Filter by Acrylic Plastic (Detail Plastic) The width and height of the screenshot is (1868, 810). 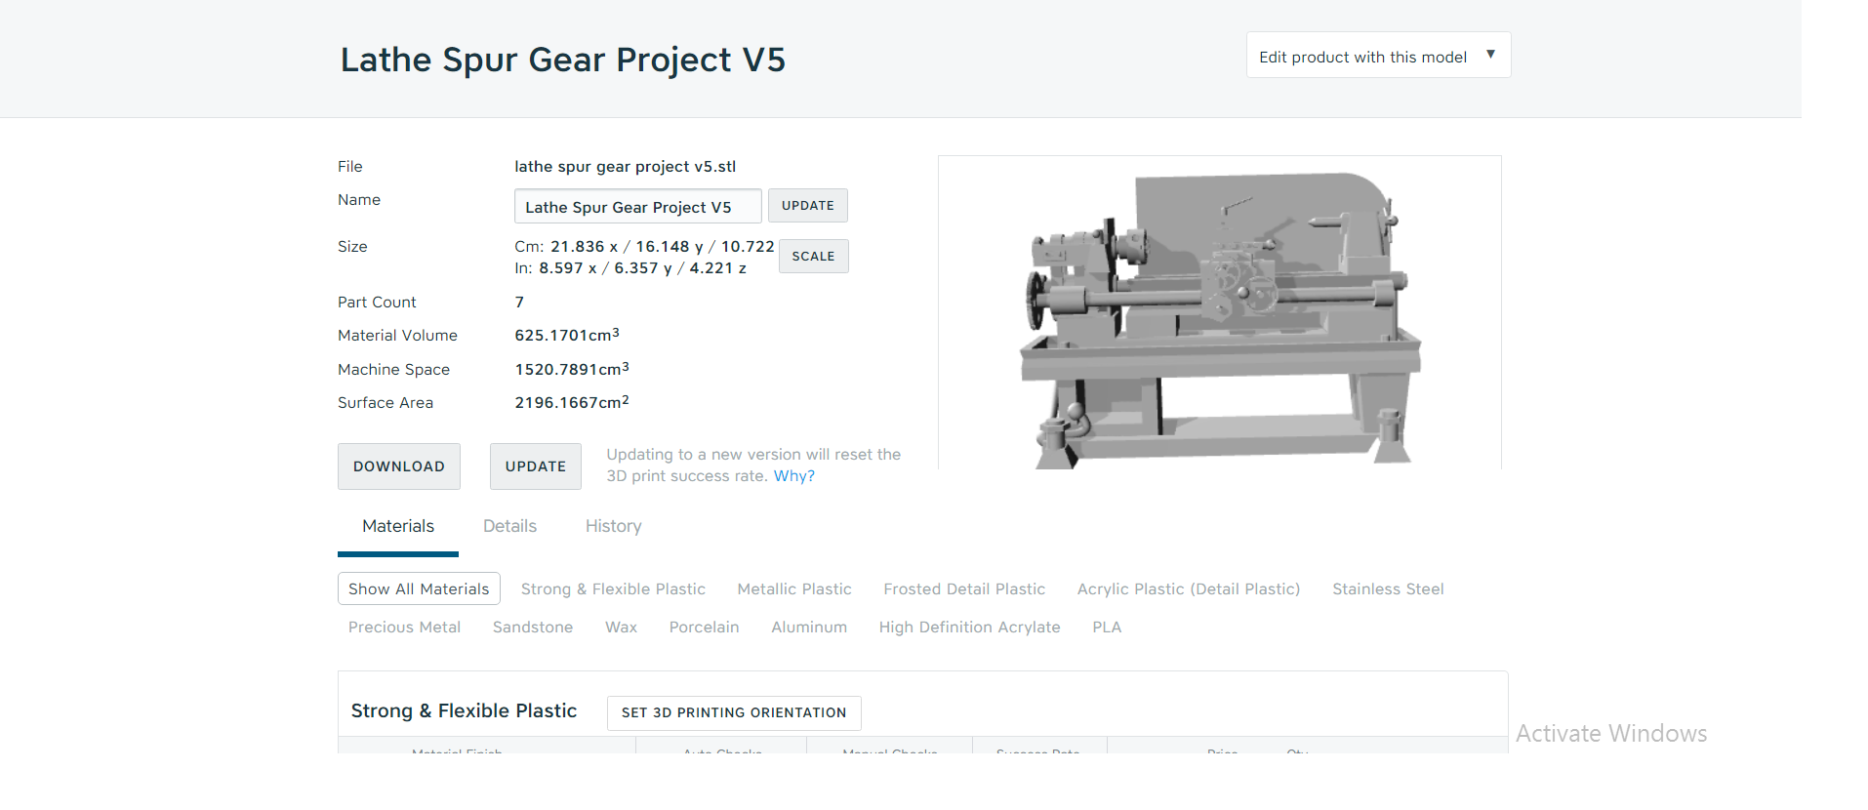pos(1189,589)
